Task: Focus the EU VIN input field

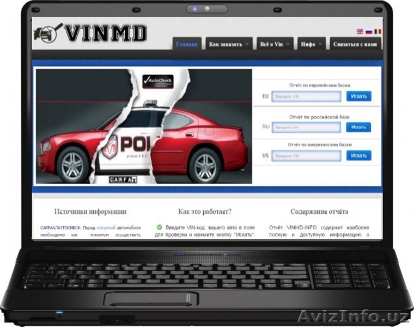Action: point(306,96)
